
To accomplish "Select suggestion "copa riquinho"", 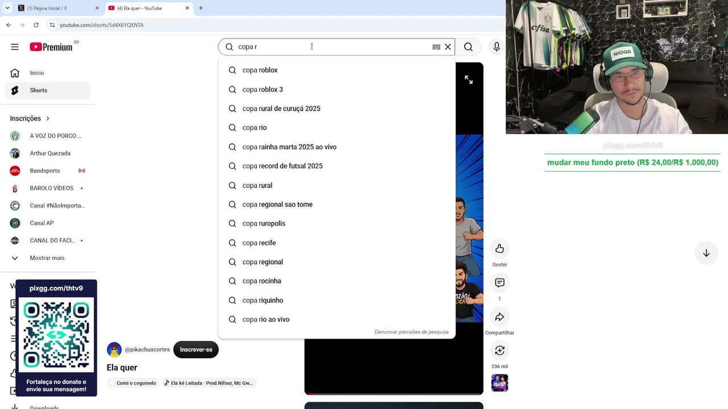I will point(337,301).
